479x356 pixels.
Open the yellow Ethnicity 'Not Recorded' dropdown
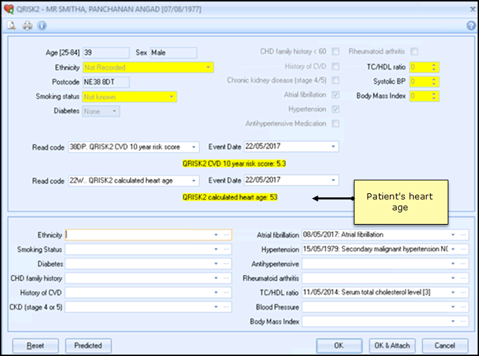click(x=208, y=67)
